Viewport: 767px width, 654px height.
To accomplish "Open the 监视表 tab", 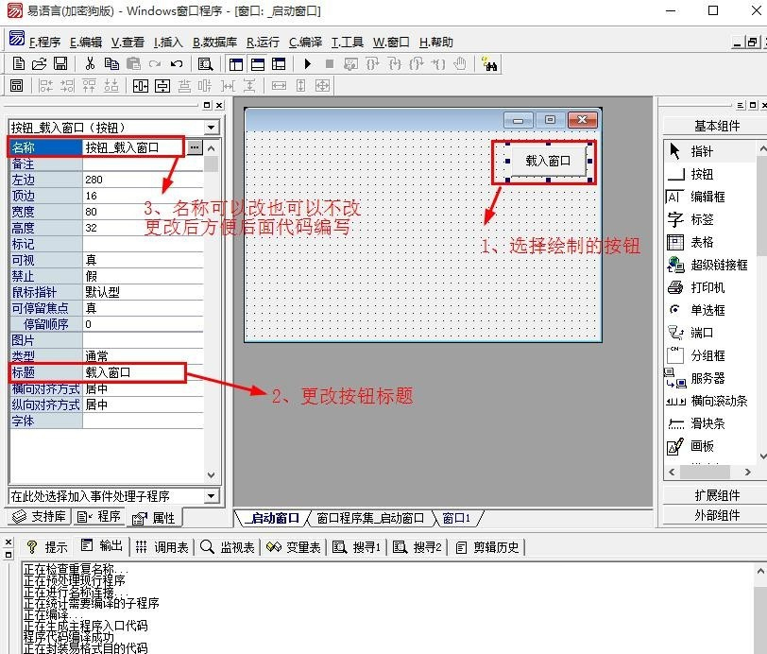I will pyautogui.click(x=228, y=547).
